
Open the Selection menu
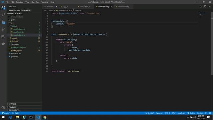click(x=20, y=2)
